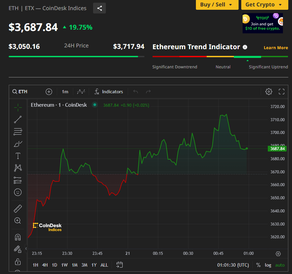Open the Buy / Sell dropdown
This screenshot has height=274, width=292.
(x=216, y=5)
